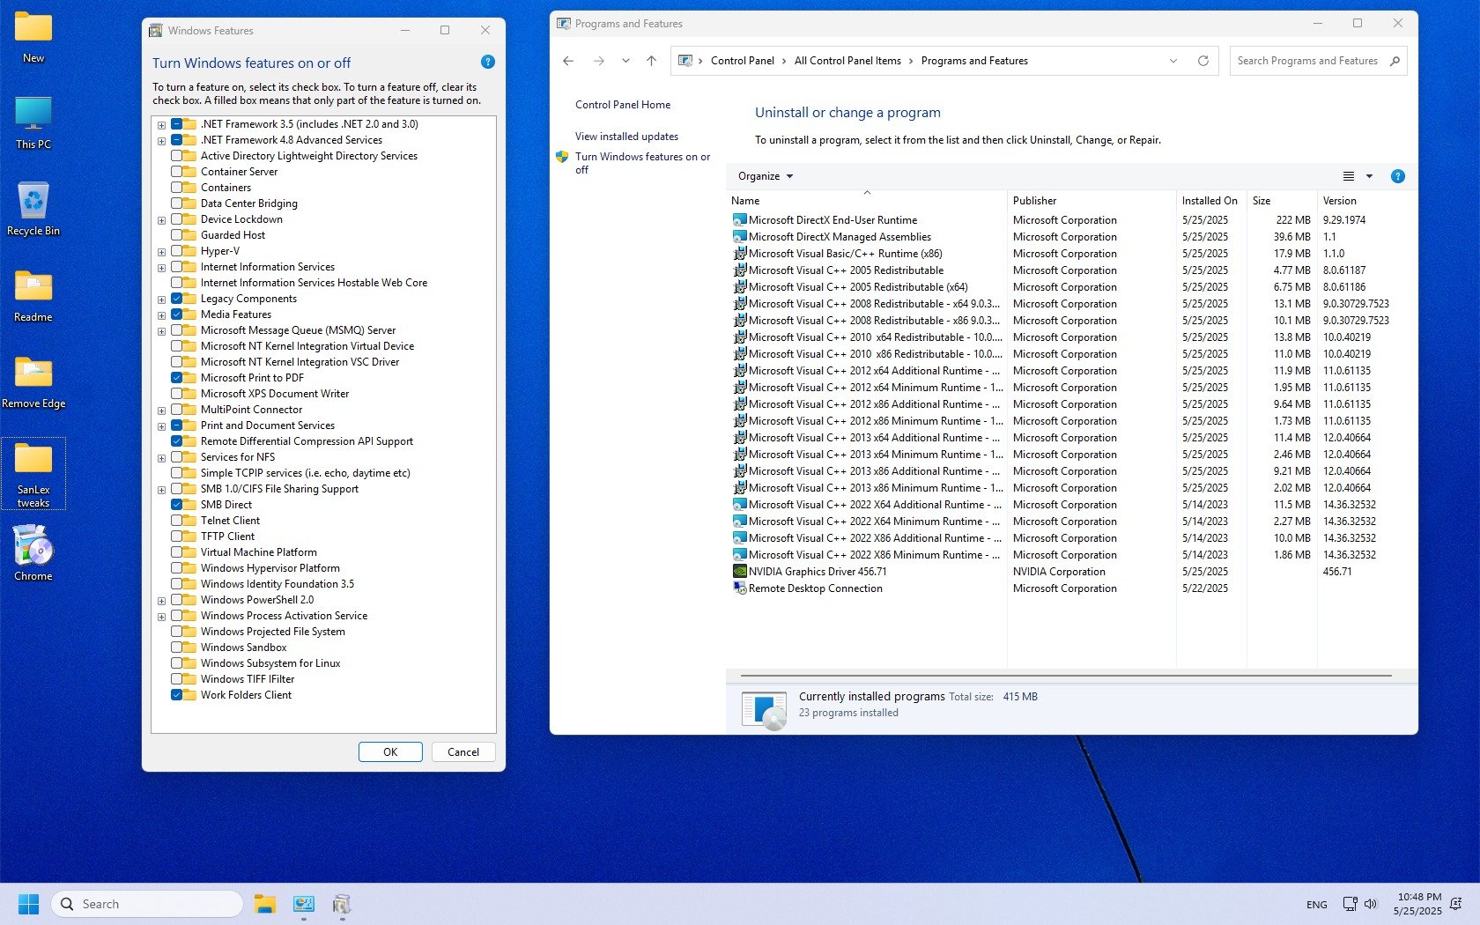Expand the Hyper-V feature tree

point(161,252)
